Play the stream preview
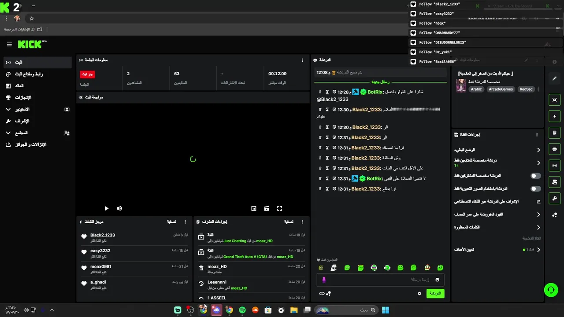The height and width of the screenshot is (317, 564). [x=106, y=209]
